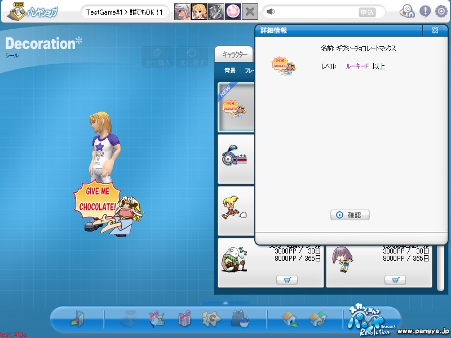Viewport: 451px width, 338px height.
Task: Click the house with green arrow icon
Action: tap(290, 319)
